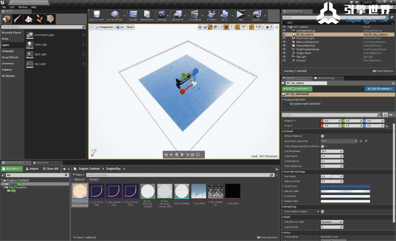
Task: Open the Help menu
Action: pos(34,7)
